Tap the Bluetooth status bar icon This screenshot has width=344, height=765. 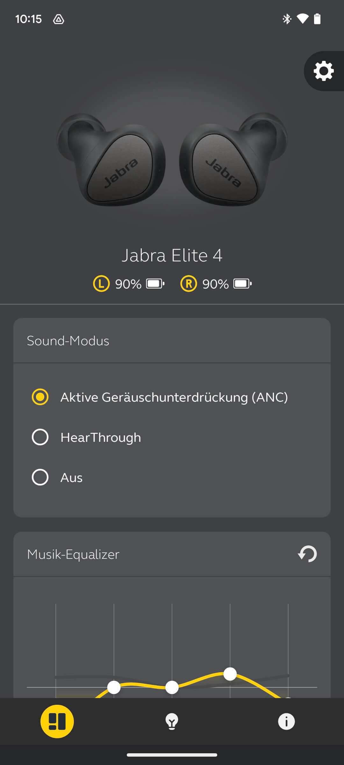287,19
